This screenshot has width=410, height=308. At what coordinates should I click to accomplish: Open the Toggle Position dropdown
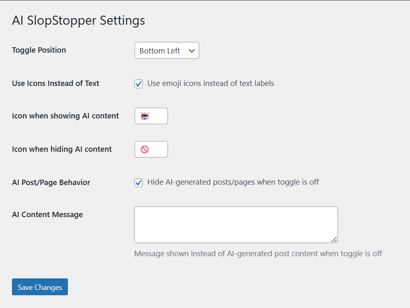click(166, 51)
